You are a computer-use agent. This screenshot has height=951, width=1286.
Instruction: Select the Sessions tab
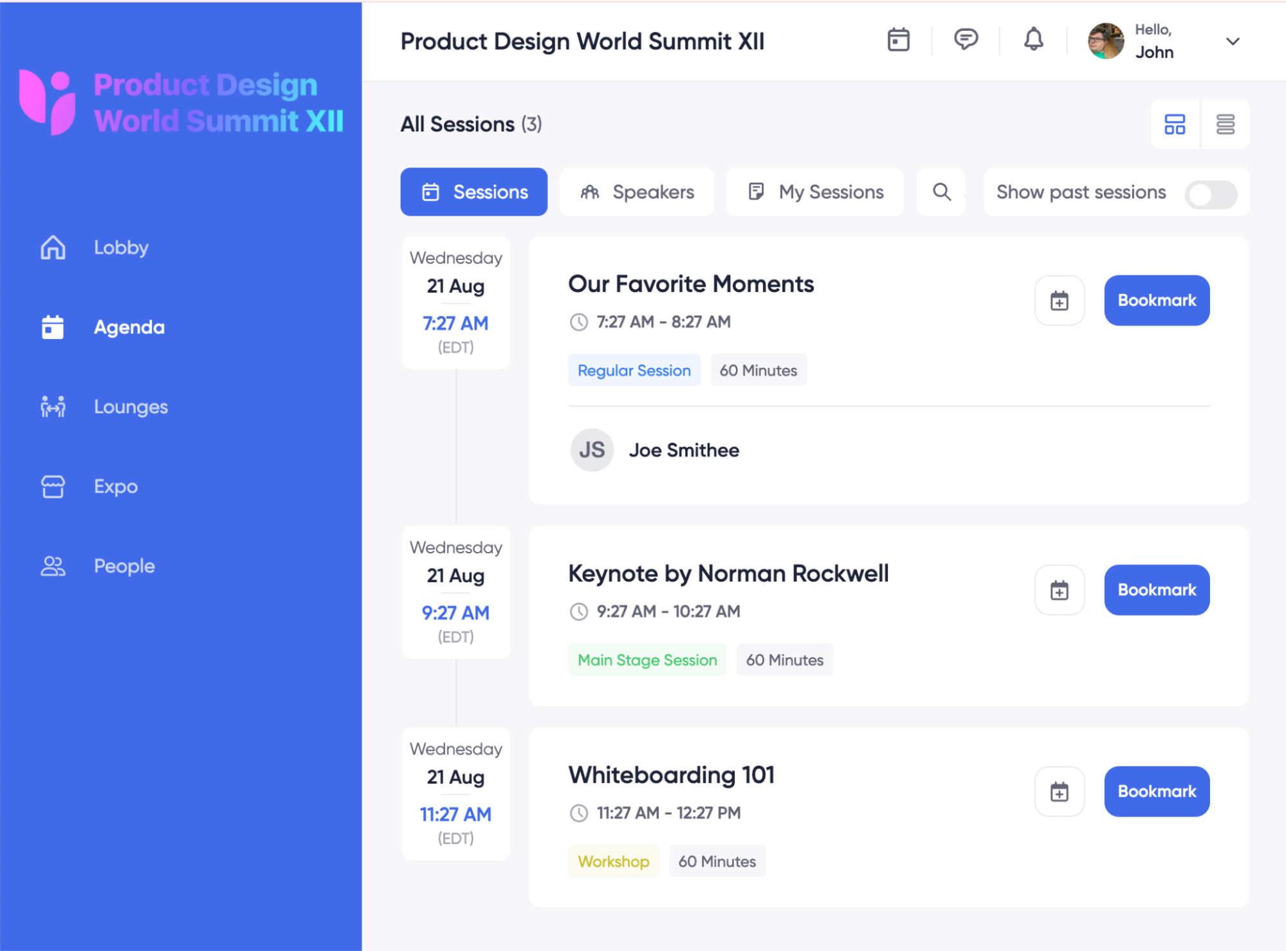(473, 192)
